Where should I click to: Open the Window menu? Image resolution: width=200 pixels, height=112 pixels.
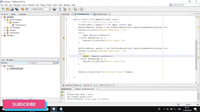[67, 5]
